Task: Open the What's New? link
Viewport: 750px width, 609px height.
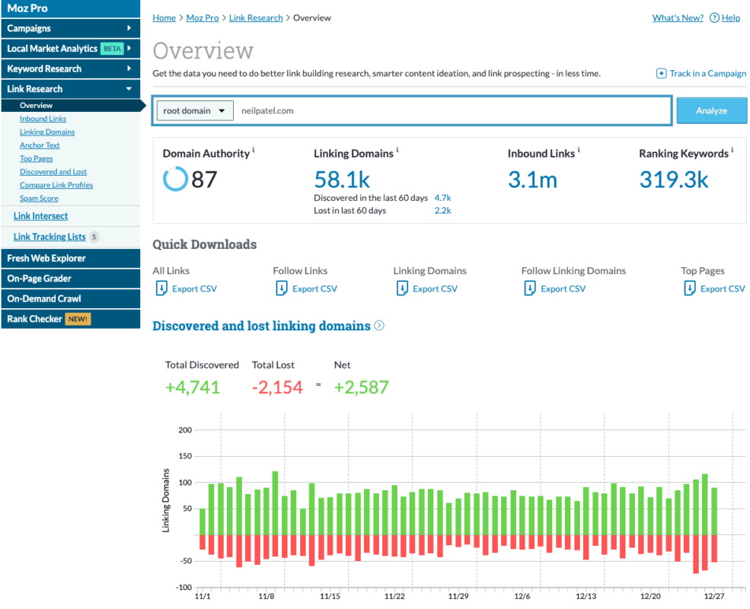Action: (677, 18)
